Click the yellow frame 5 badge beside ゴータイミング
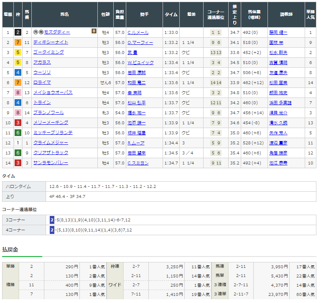Screen dimensions: 321x303 click(x=18, y=52)
